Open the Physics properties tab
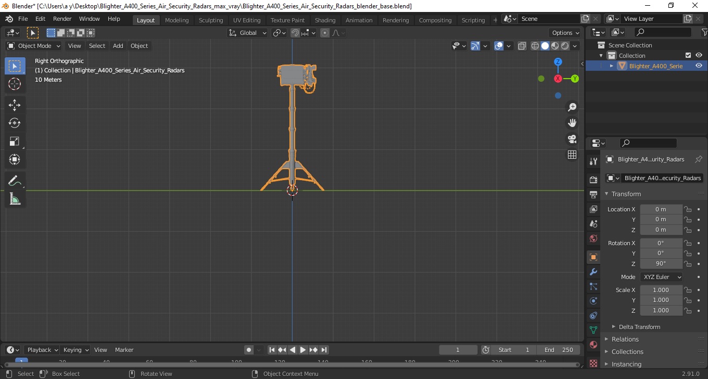Screen dimensions: 708x379 (x=593, y=301)
